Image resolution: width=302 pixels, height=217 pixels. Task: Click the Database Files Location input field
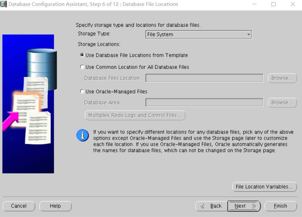(x=204, y=78)
